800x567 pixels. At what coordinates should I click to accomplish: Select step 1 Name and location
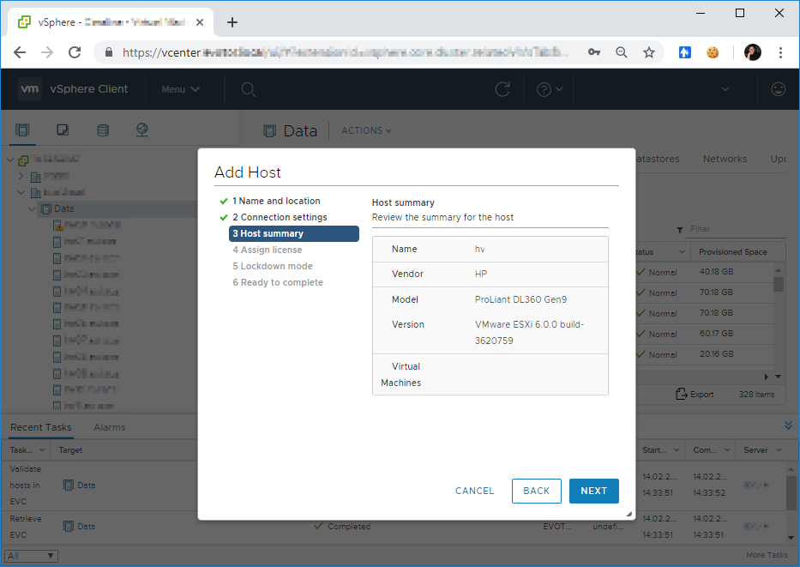point(276,201)
